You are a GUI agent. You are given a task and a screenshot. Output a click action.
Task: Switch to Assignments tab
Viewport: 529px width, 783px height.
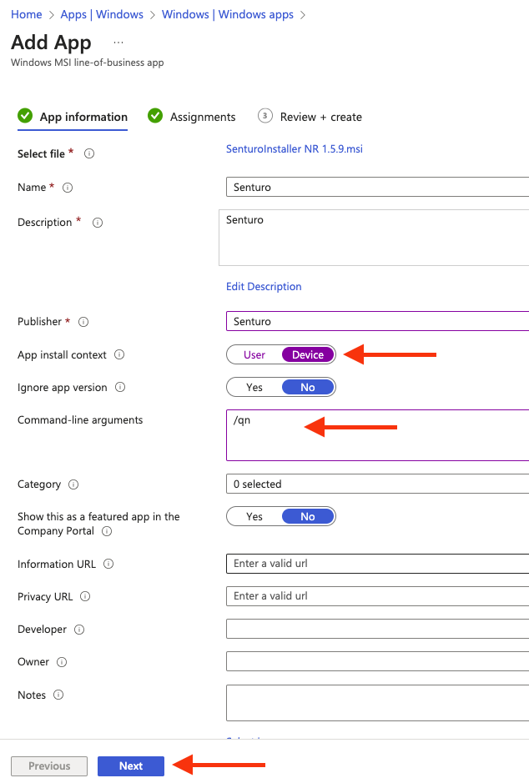192,117
